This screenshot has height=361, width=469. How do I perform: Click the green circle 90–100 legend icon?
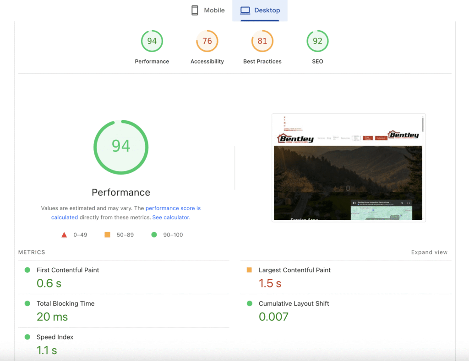[154, 235]
